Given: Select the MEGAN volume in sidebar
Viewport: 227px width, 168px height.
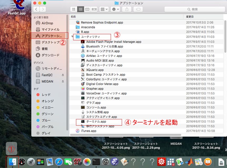Looking at the screenshot, I should (47, 81).
